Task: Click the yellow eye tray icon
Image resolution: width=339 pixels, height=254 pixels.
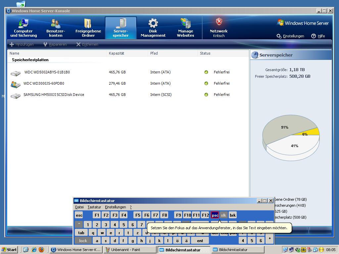Action: coord(304,250)
